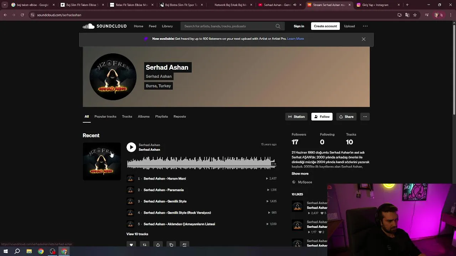This screenshot has width=456, height=256.
Task: Click the Haram Mani track thumbnail
Action: point(130,178)
